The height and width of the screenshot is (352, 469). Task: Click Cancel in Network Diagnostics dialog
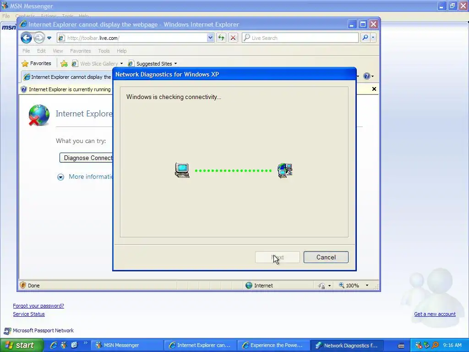click(326, 257)
